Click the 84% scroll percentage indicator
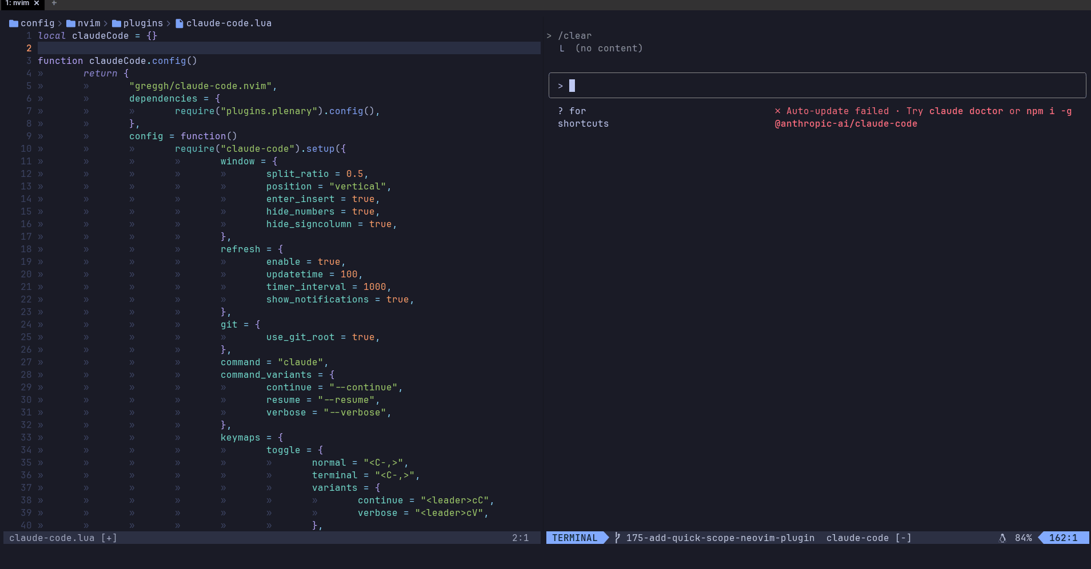Image resolution: width=1091 pixels, height=569 pixels. tap(1024, 538)
